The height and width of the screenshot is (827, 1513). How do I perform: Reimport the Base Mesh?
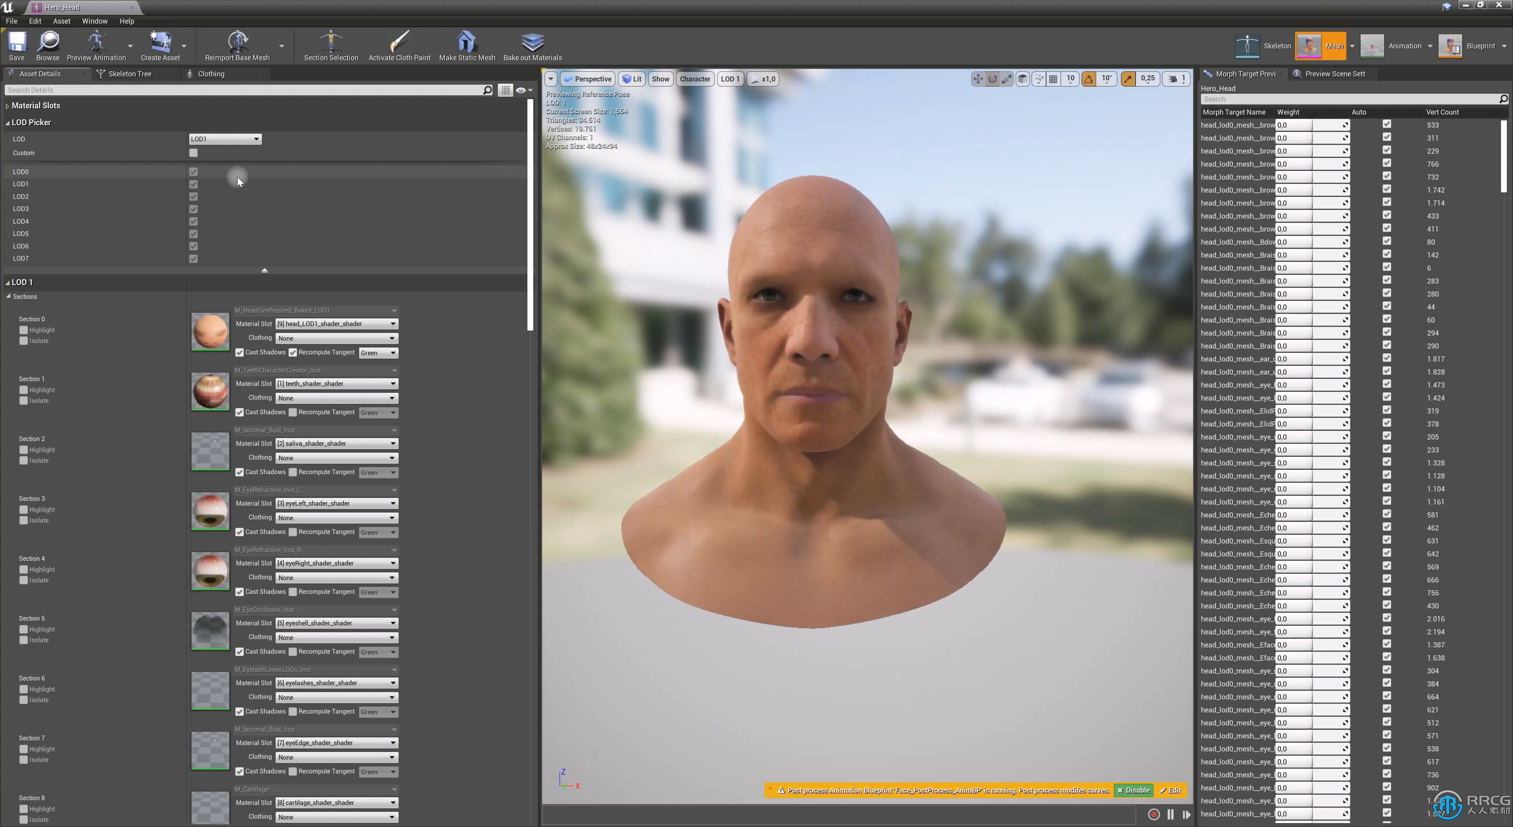(x=237, y=46)
